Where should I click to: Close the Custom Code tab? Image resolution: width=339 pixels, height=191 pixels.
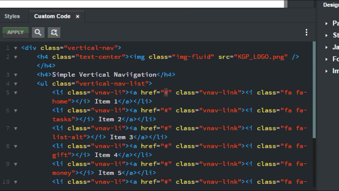click(78, 16)
